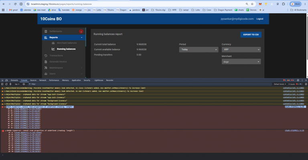
Task: Open the console 'top' context dropdown
Action: coord(17,84)
